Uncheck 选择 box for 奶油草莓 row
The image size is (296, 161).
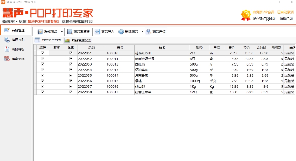tap(43, 70)
